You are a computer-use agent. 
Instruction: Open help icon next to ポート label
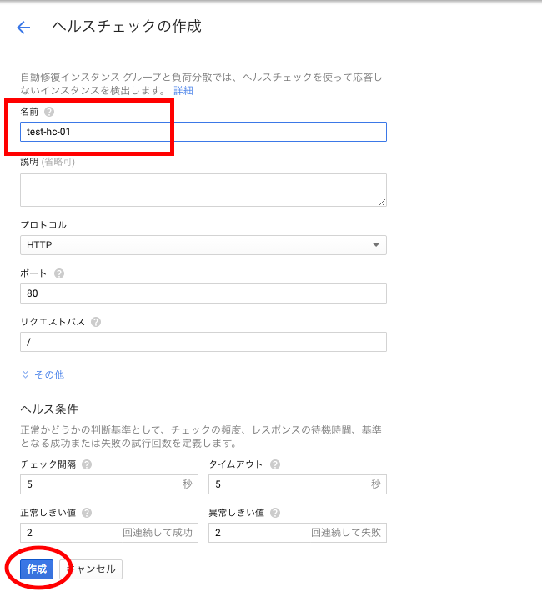pyautogui.click(x=59, y=273)
